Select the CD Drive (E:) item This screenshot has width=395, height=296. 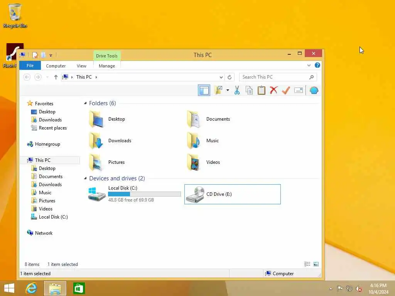[232, 194]
